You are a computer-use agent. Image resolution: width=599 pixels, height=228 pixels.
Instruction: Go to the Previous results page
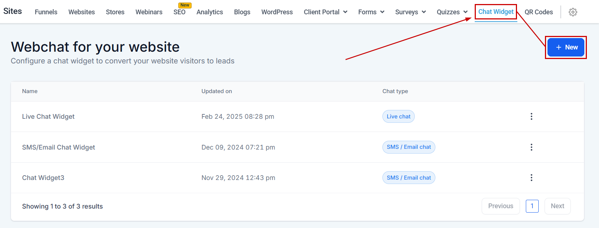[500, 206]
